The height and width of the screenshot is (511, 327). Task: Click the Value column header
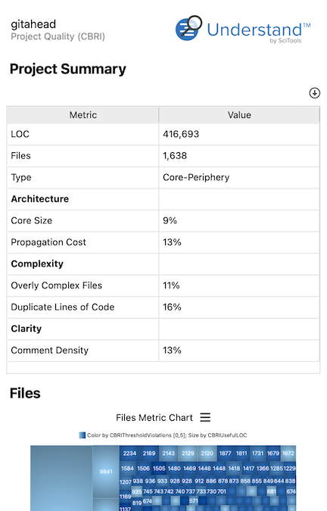239,115
